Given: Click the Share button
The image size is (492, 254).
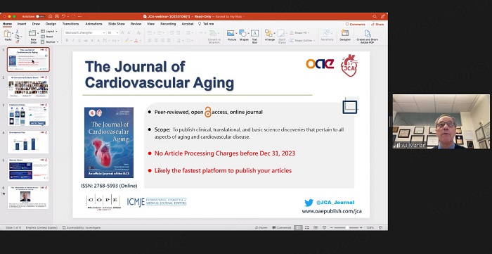Looking at the screenshot, I should click(377, 24).
